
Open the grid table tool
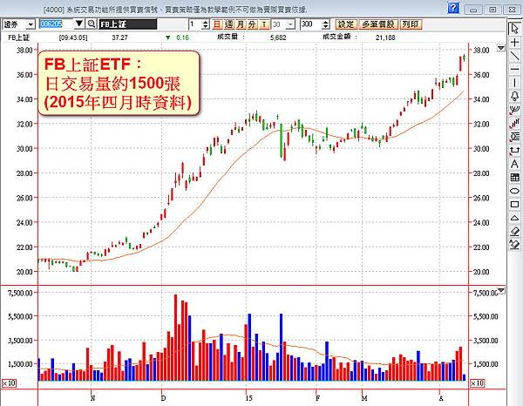click(x=514, y=177)
